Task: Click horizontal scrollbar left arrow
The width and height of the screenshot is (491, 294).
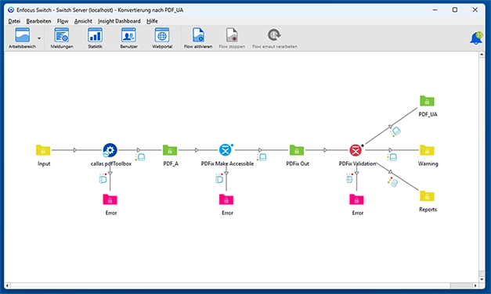Action: [7, 285]
